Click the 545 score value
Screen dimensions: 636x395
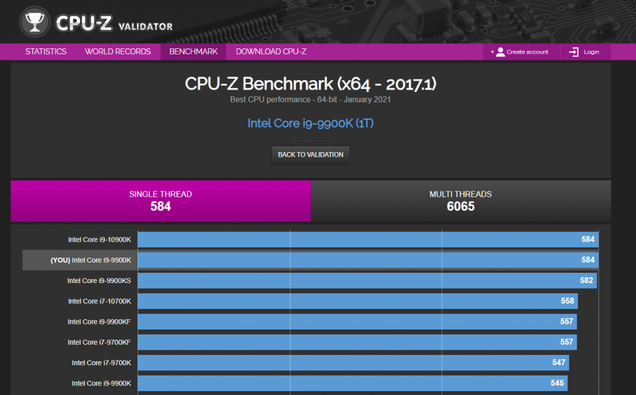pyautogui.click(x=557, y=383)
